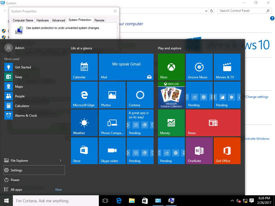
Task: Select the System Protection tab
Action: pos(80,20)
